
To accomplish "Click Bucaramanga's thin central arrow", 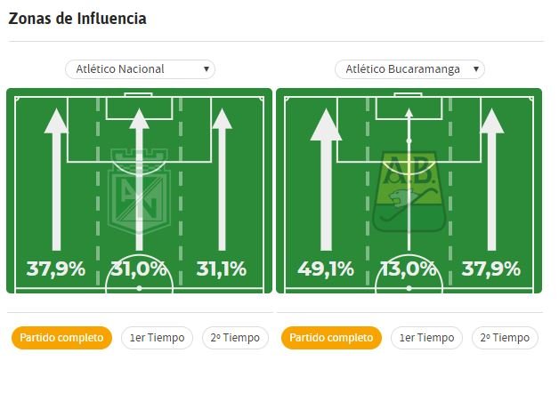I will pos(409,180).
